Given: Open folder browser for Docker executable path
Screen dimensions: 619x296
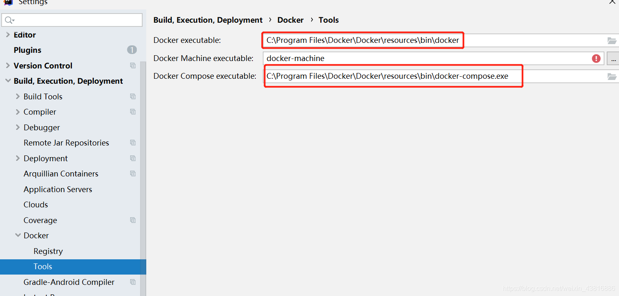Looking at the screenshot, I should 612,40.
